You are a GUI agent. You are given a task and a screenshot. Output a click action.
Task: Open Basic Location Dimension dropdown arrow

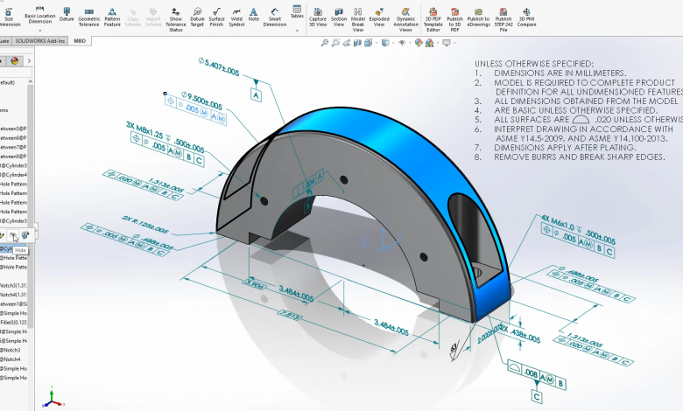click(x=39, y=31)
